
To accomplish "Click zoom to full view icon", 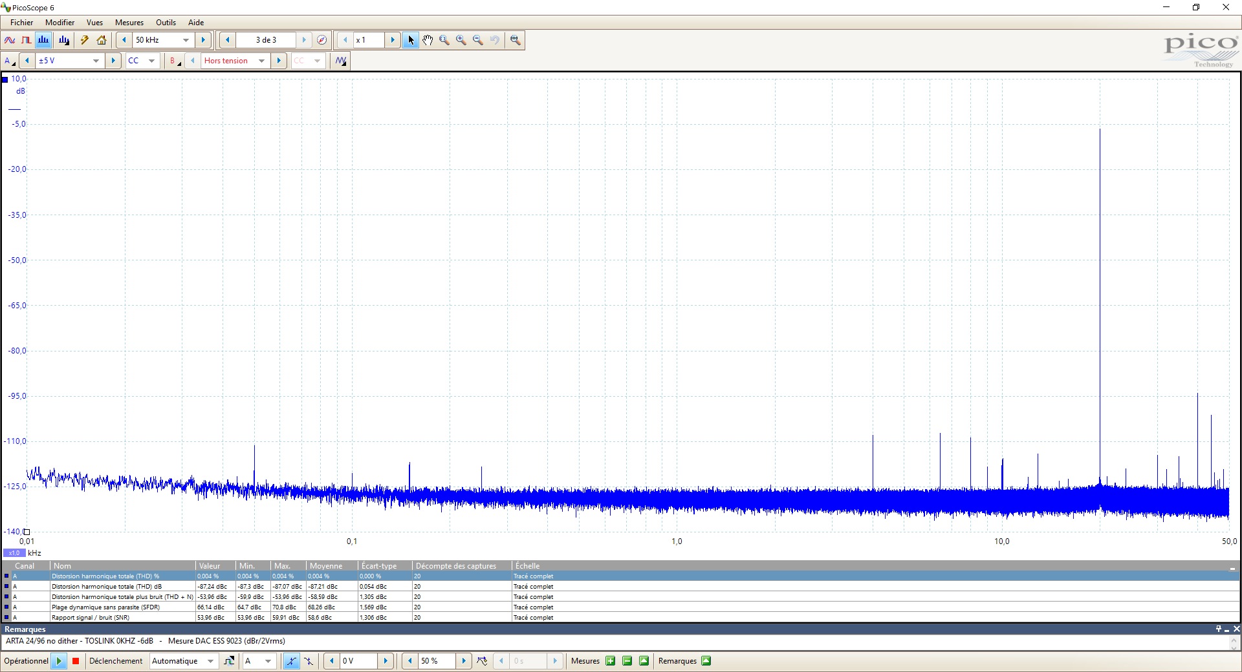I will [515, 40].
